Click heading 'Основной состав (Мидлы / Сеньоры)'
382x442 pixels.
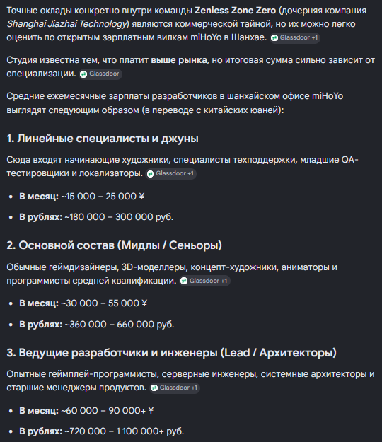[114, 245]
